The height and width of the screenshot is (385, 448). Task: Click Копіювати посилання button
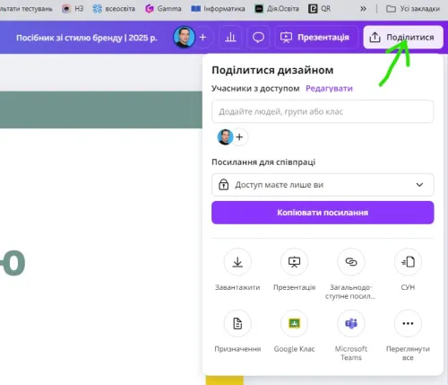[323, 213]
